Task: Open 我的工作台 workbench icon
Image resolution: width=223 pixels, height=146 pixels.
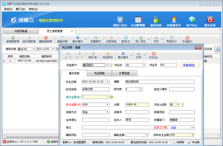Action: (x=120, y=20)
